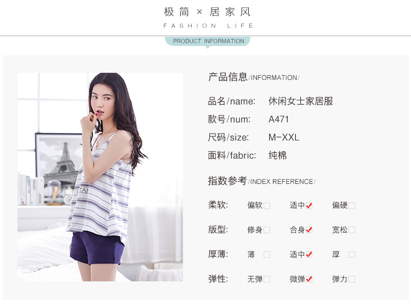Click the 产品信息 INFORMATION heading
Viewport: 411px width, 306px height.
[254, 77]
